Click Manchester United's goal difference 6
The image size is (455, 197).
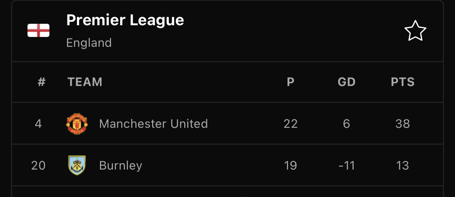[x=347, y=124]
